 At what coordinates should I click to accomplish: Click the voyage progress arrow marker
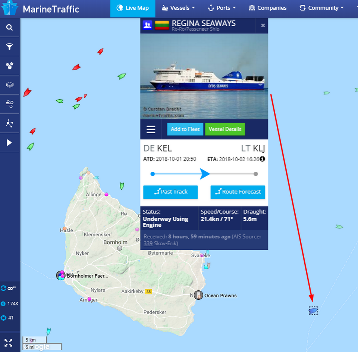pos(205,174)
